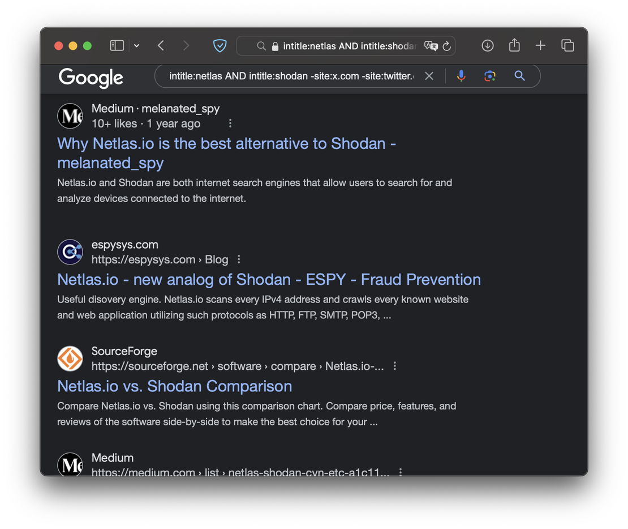Clear the Google search field
The height and width of the screenshot is (529, 628).
point(429,76)
